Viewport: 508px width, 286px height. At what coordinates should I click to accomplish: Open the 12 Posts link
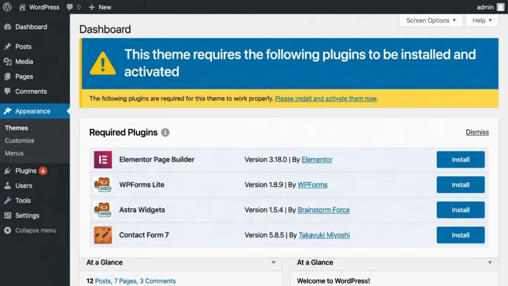pos(99,281)
